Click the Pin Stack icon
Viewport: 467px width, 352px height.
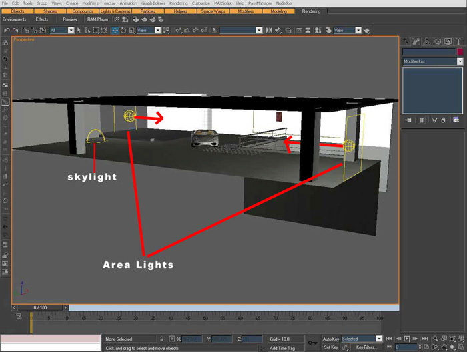[407, 120]
